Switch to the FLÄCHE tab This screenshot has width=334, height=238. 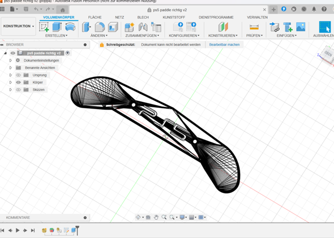(x=95, y=17)
